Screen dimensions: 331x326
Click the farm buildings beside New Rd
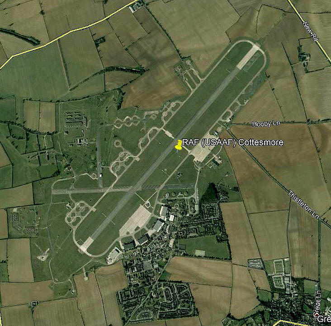304,56
